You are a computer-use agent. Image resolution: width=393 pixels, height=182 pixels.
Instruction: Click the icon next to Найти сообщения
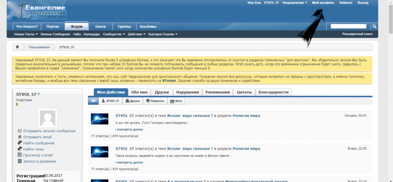pos(20,143)
